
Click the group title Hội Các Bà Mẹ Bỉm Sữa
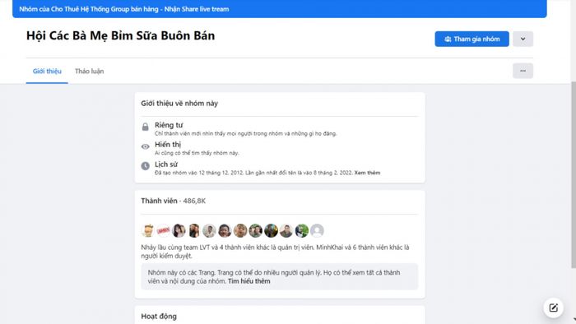[120, 35]
